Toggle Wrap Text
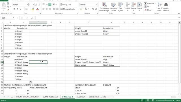The width and height of the screenshot is (181, 102). pos(66,5)
